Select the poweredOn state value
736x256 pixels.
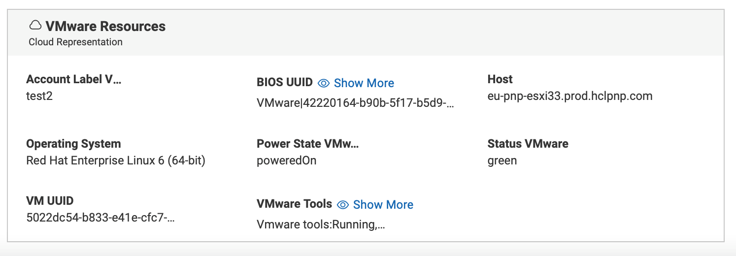click(x=286, y=160)
